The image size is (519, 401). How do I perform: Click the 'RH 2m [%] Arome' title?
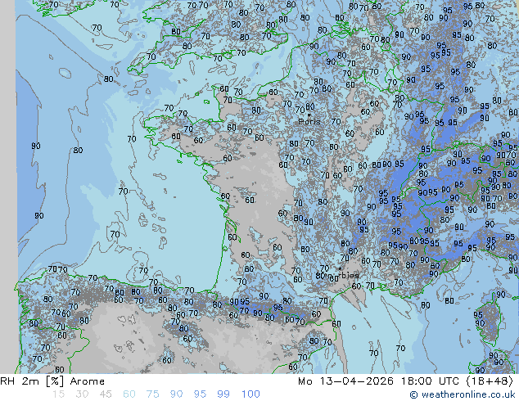(x=52, y=381)
